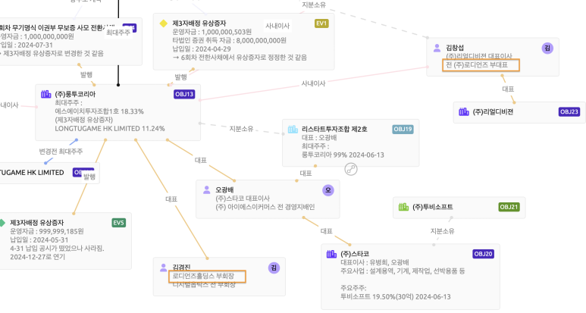Viewport: 586px width, 313px height.
Task: Click 납입일 : 2024-05-31 text
Action: click(39, 239)
